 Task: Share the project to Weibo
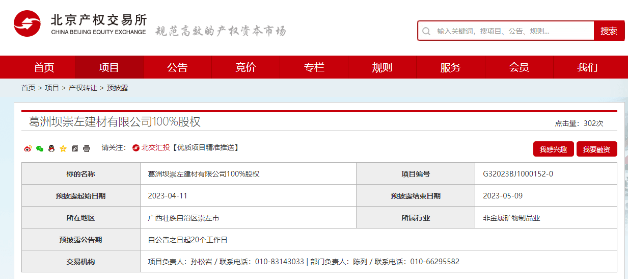tap(28, 148)
